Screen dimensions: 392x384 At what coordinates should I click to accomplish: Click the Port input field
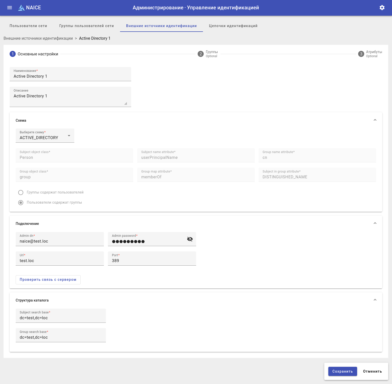152,261
